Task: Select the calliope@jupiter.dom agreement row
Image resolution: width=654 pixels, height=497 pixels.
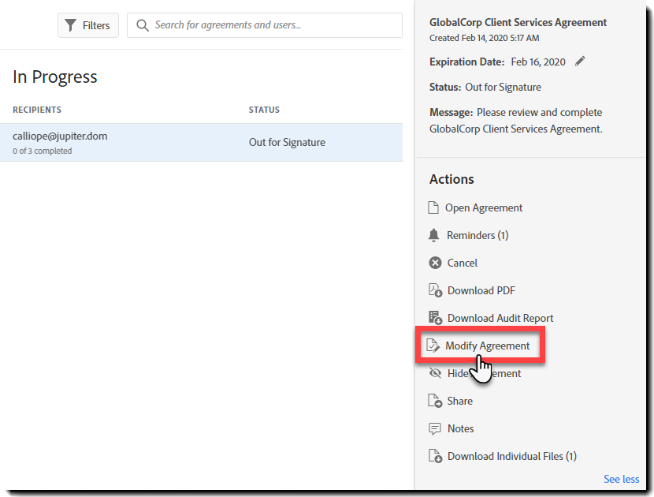Action: click(x=118, y=142)
